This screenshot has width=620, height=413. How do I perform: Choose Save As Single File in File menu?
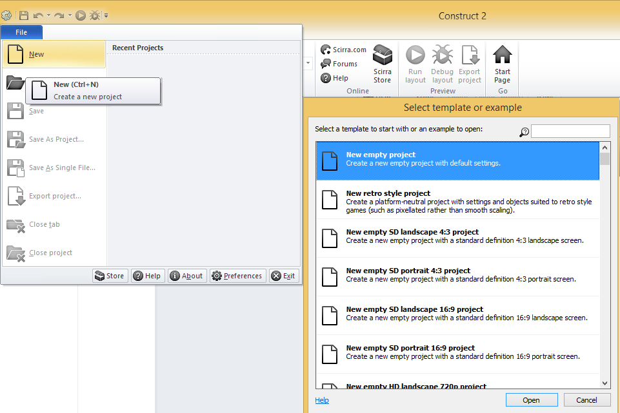tap(54, 168)
